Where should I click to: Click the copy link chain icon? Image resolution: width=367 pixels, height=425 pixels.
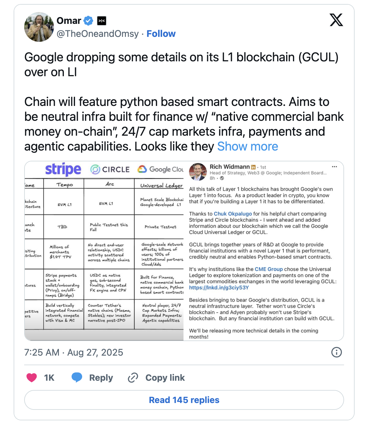133,378
